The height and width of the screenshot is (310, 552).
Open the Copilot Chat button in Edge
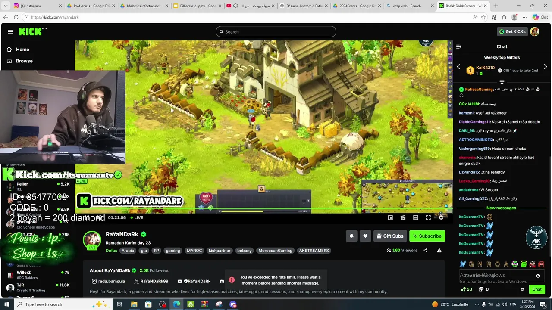[x=540, y=17]
